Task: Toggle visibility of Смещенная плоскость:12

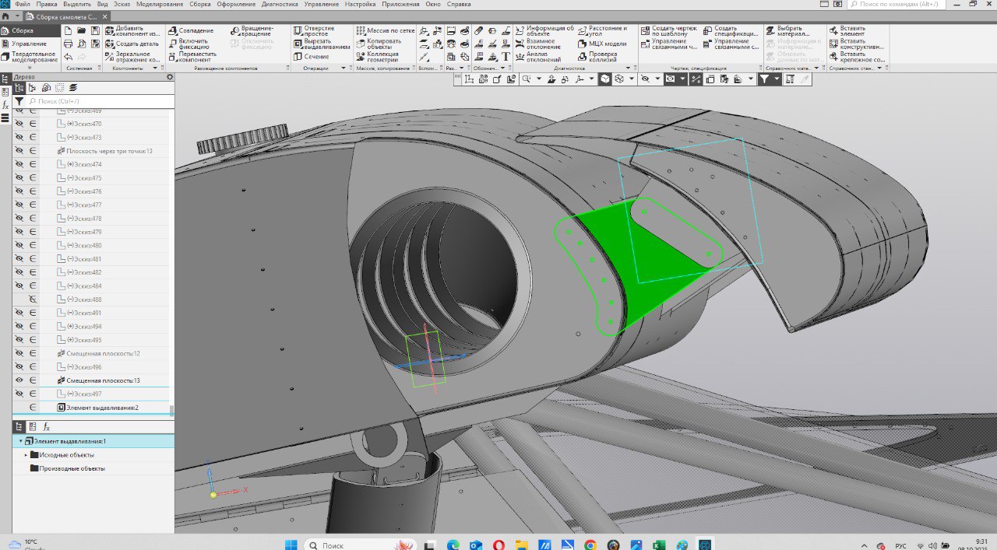Action: click(x=19, y=353)
